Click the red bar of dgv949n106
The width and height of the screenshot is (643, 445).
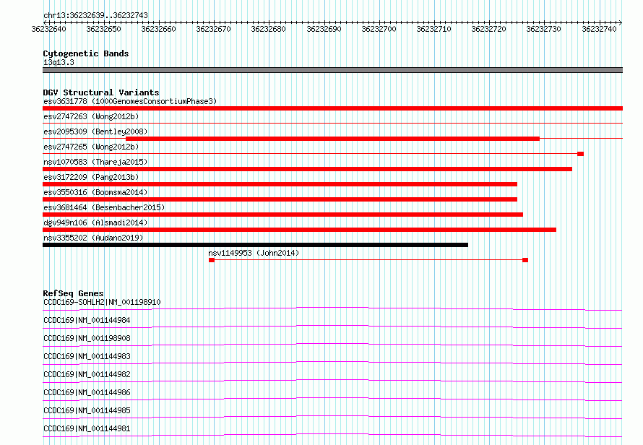pos(299,230)
